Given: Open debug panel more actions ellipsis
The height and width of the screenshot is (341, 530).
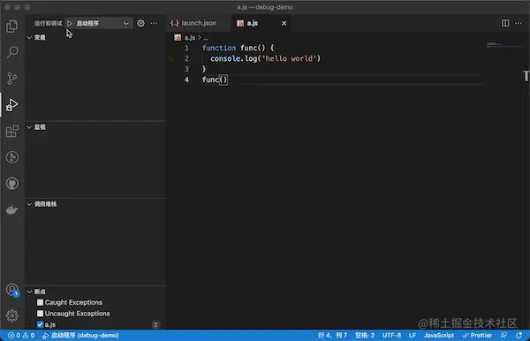Looking at the screenshot, I should [154, 23].
